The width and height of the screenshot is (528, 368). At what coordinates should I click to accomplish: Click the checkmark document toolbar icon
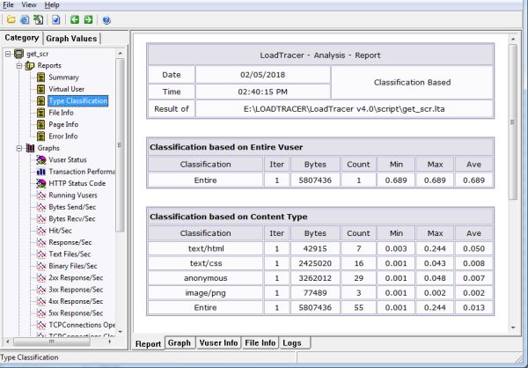coord(56,19)
